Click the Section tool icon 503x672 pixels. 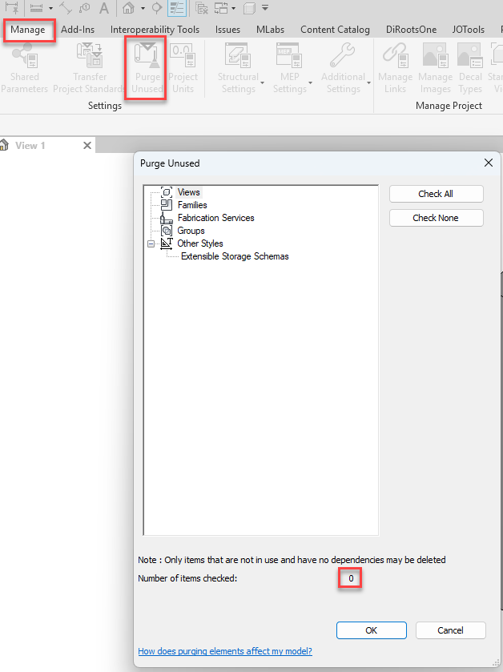point(157,8)
